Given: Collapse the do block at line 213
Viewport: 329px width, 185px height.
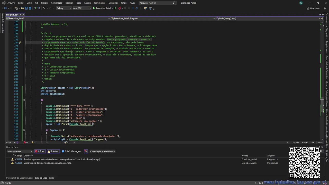Looking at the screenshot, I should (24, 100).
